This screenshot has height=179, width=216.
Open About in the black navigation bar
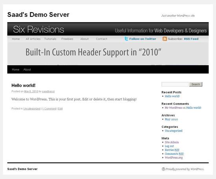tap(27, 70)
